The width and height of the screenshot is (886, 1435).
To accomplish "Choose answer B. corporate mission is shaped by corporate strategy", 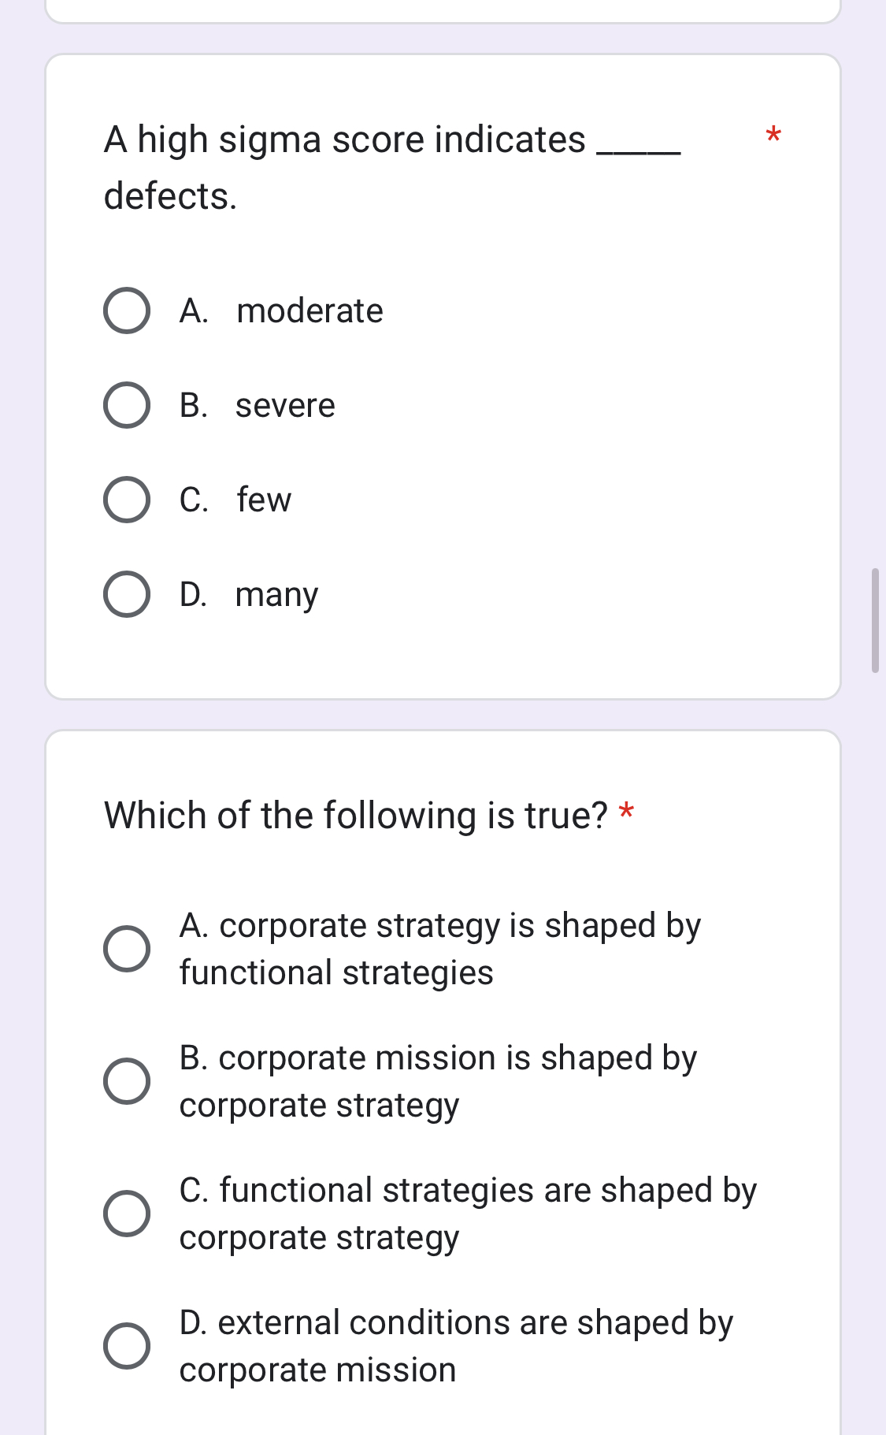I will coord(128,1080).
